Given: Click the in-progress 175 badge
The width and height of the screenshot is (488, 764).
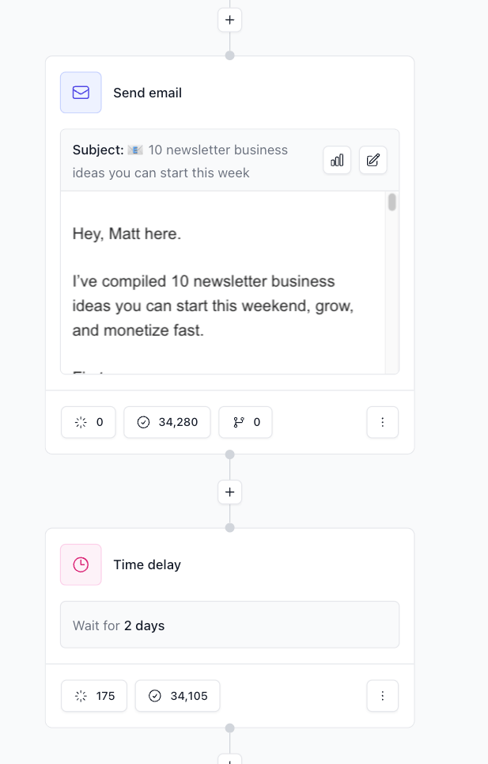Looking at the screenshot, I should pos(94,696).
